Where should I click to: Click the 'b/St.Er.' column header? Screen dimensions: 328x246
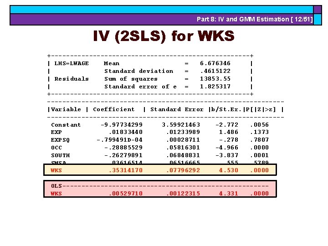coord(226,109)
